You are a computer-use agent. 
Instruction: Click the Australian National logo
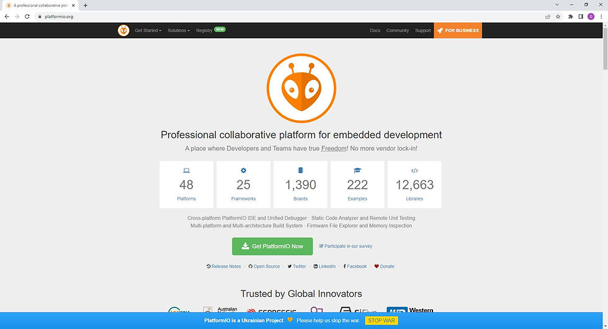tap(220, 310)
